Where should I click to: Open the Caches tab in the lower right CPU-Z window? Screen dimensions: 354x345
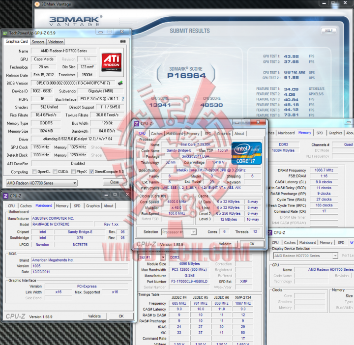pyautogui.click(x=290, y=243)
